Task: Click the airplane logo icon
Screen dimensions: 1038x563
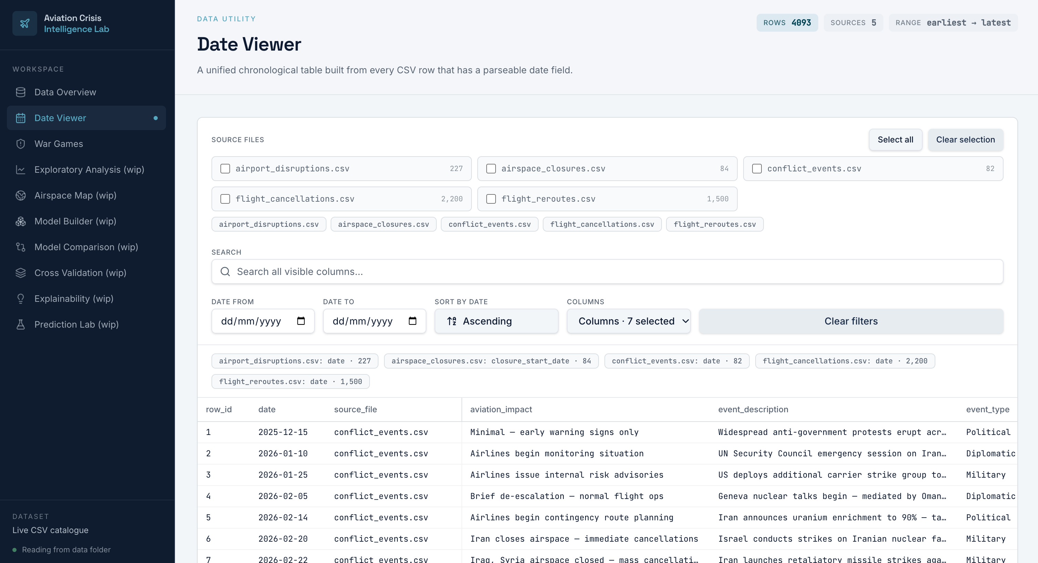Action: (24, 23)
